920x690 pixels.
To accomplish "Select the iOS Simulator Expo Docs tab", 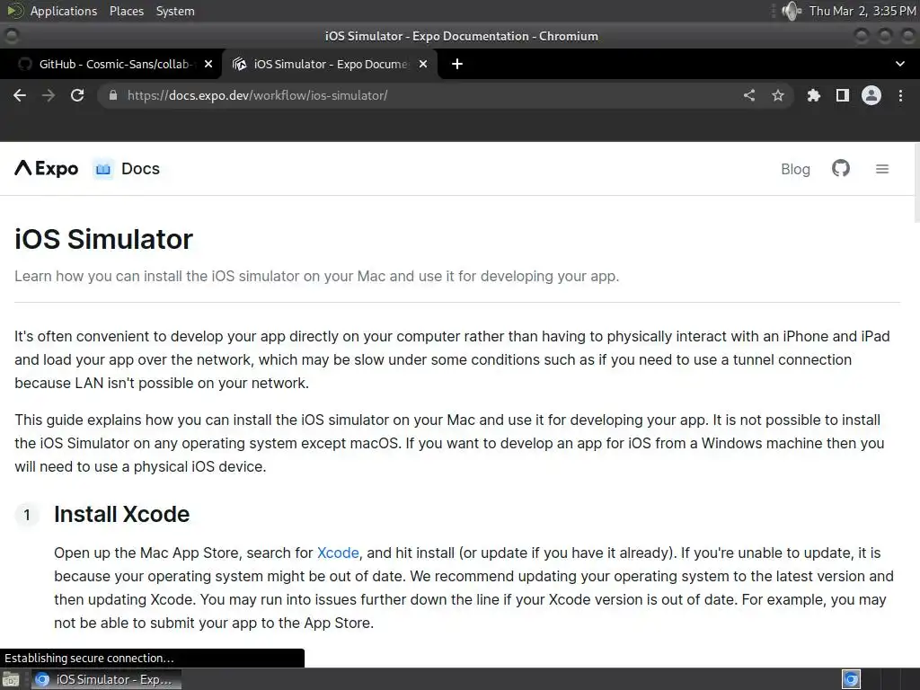I will pos(330,64).
